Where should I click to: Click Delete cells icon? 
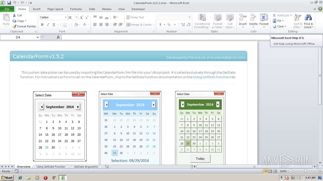[x=253, y=17]
